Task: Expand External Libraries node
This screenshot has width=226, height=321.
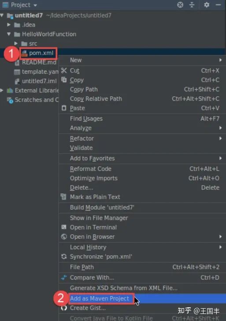Action: click(2, 90)
